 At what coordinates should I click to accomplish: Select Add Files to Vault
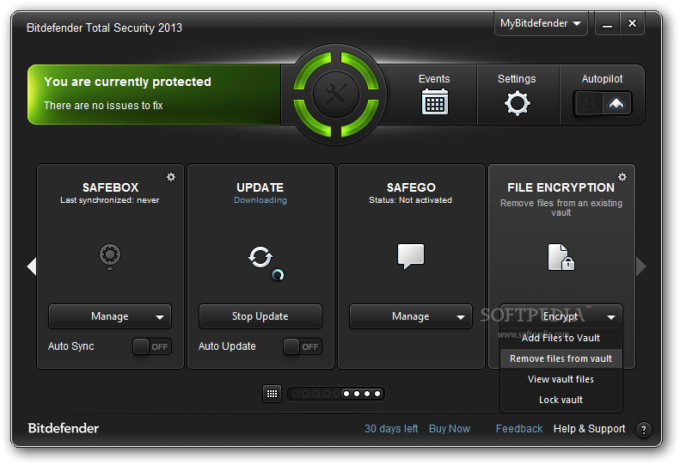(x=561, y=338)
